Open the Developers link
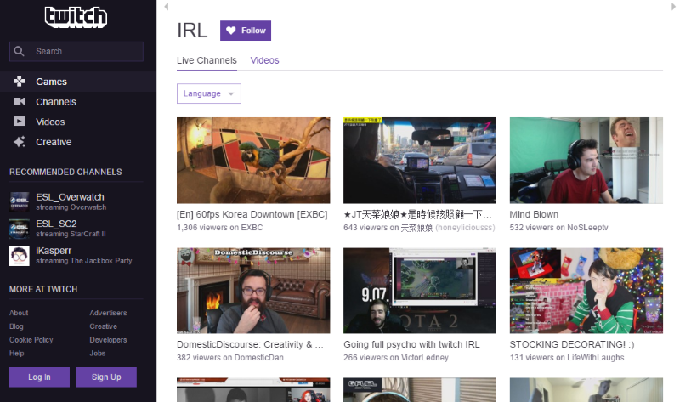This screenshot has width=680, height=402. [108, 340]
